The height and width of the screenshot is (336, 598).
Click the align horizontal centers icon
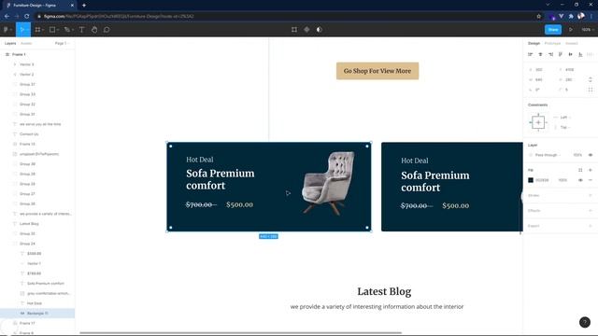(x=540, y=54)
